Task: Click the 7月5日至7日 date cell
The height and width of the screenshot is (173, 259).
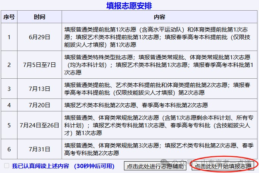Action: [x=39, y=65]
